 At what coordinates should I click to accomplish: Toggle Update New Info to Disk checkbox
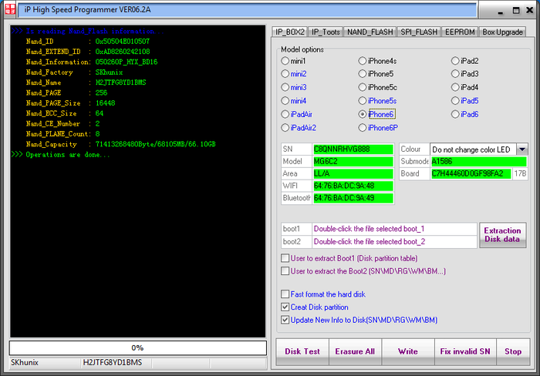286,320
